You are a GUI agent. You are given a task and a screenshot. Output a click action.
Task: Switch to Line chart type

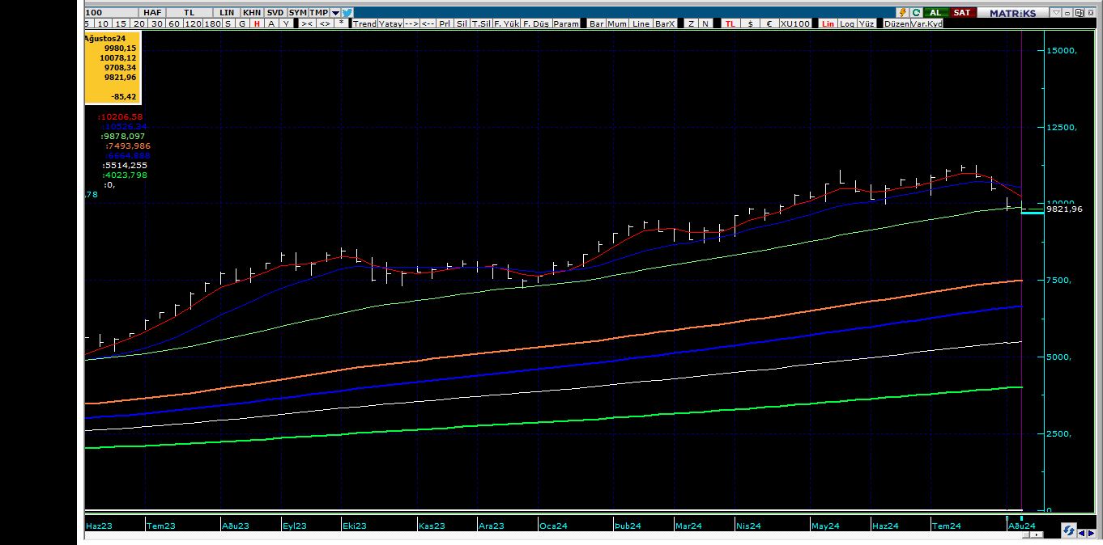(x=641, y=24)
